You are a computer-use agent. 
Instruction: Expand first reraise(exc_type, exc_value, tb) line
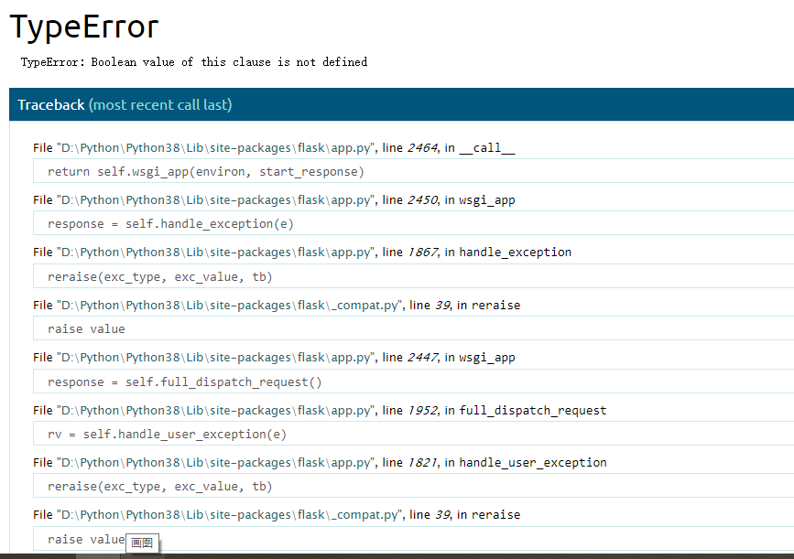(413, 276)
